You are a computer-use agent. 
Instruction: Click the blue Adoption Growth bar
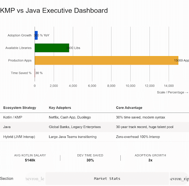36,35
